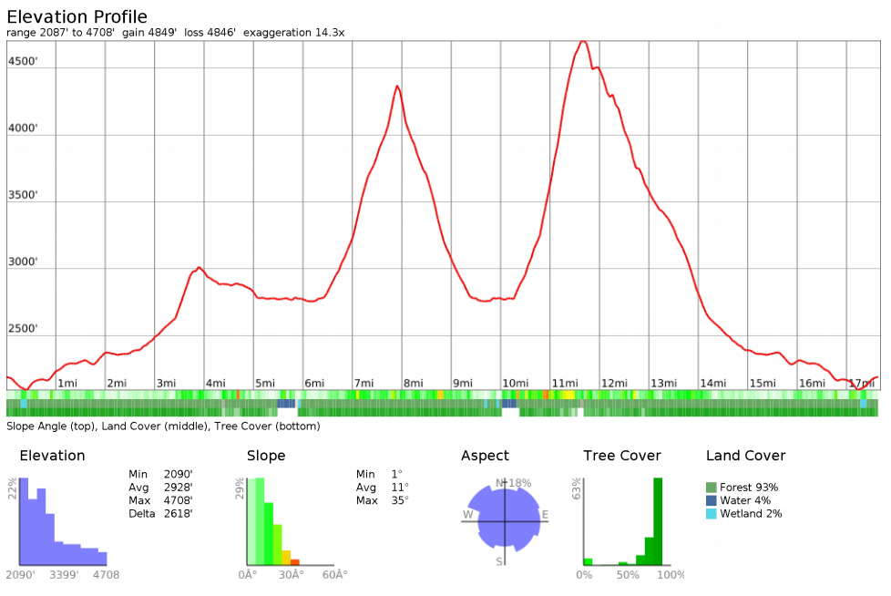The width and height of the screenshot is (891, 596).
Task: Click the 4mi distance label
Action: click(x=216, y=384)
